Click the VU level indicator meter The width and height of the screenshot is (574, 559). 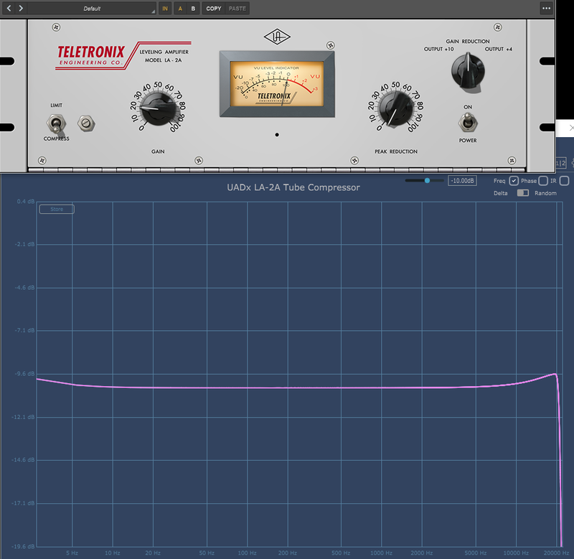coord(277,84)
